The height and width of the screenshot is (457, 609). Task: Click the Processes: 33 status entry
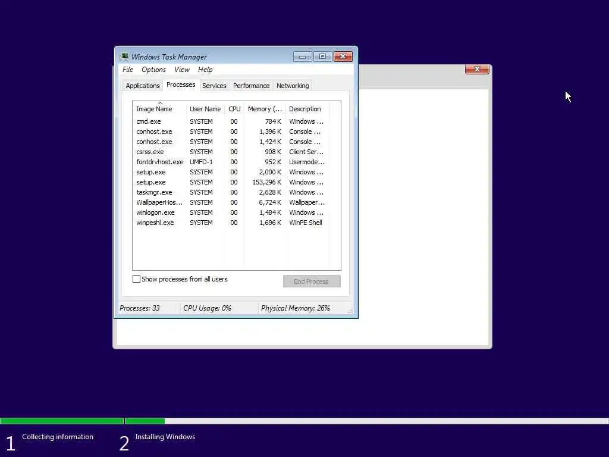pyautogui.click(x=139, y=308)
